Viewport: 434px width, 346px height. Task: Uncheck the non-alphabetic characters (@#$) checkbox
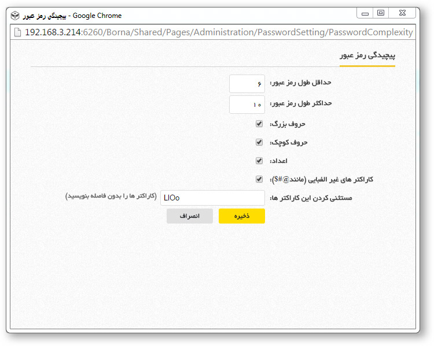(259, 179)
